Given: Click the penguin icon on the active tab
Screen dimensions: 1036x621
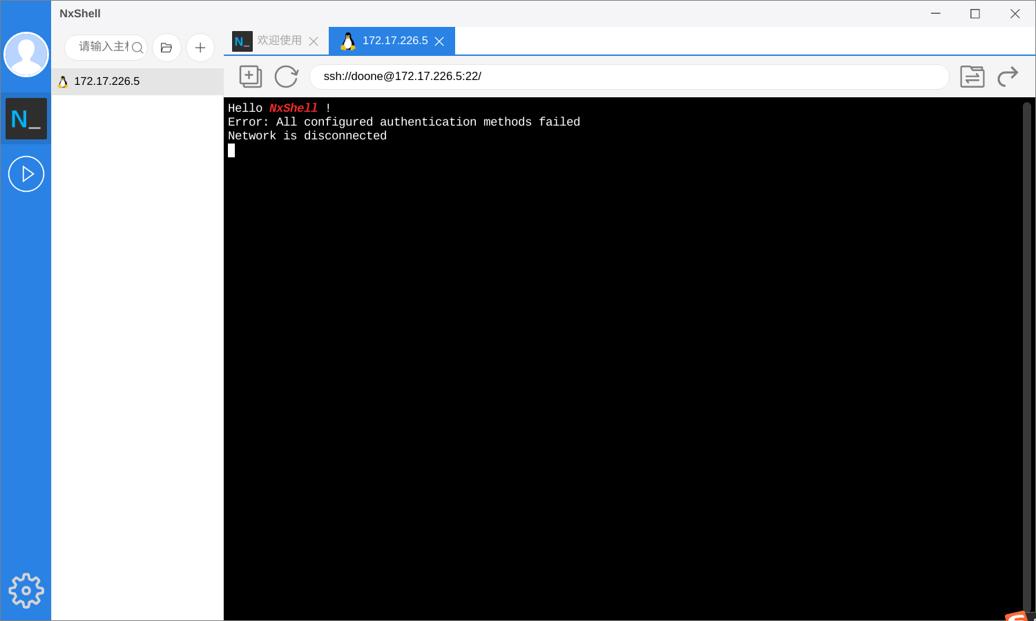Looking at the screenshot, I should [348, 41].
